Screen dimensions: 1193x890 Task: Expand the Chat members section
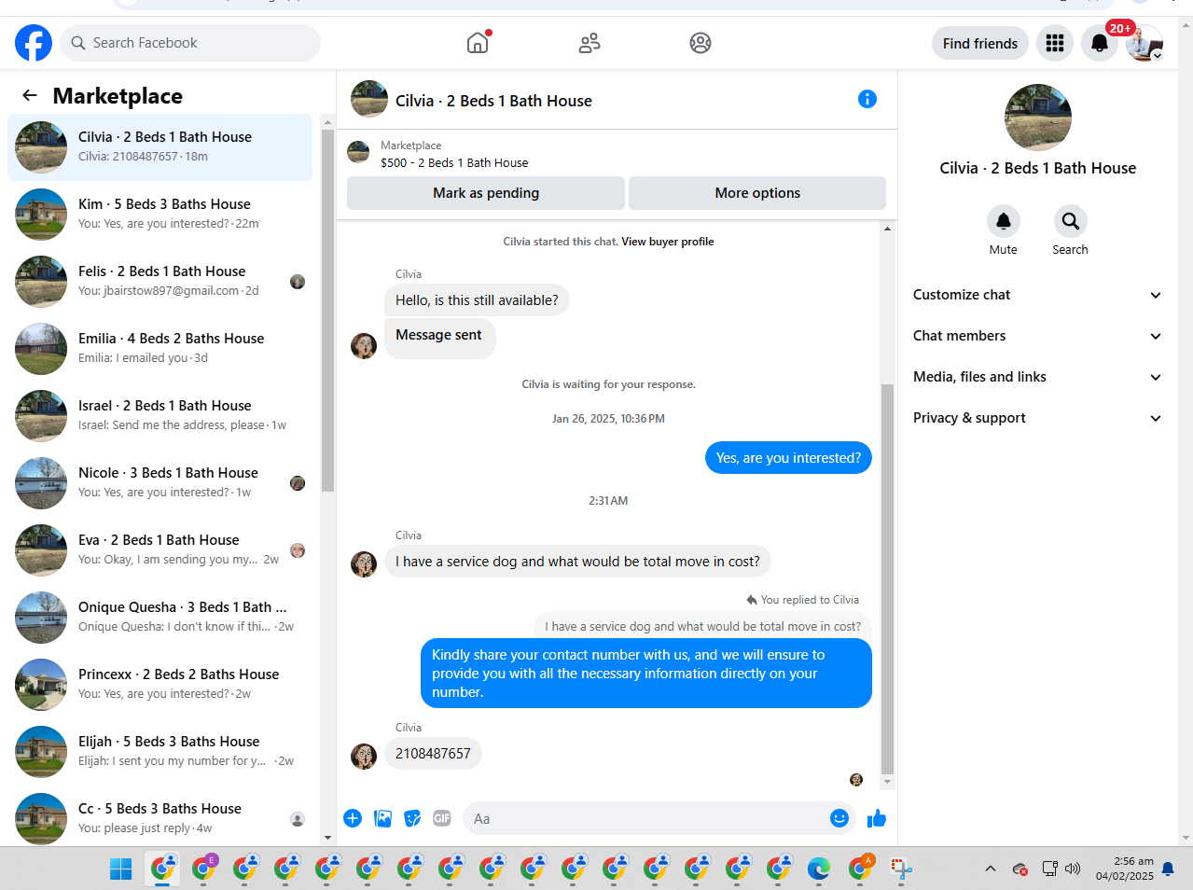point(1038,336)
